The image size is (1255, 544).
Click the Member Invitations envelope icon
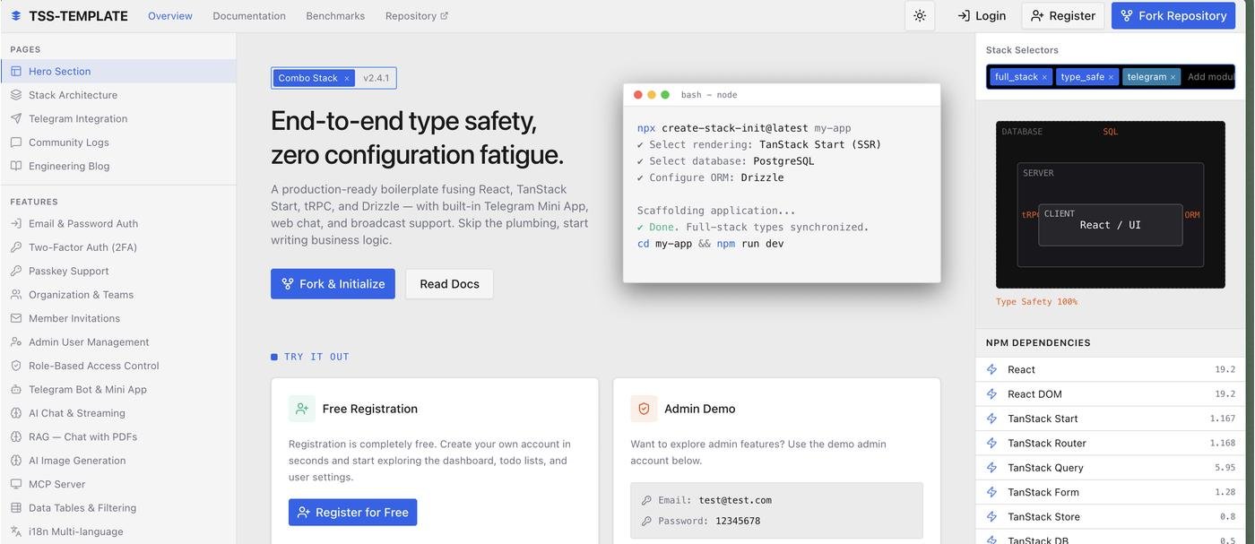[16, 318]
